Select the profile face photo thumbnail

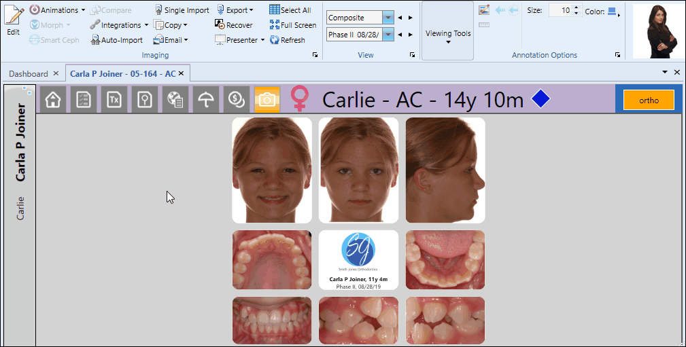pos(445,170)
